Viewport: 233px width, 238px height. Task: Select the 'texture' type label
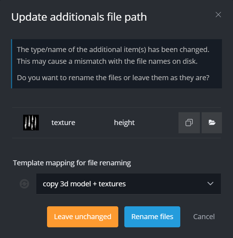(x=63, y=123)
